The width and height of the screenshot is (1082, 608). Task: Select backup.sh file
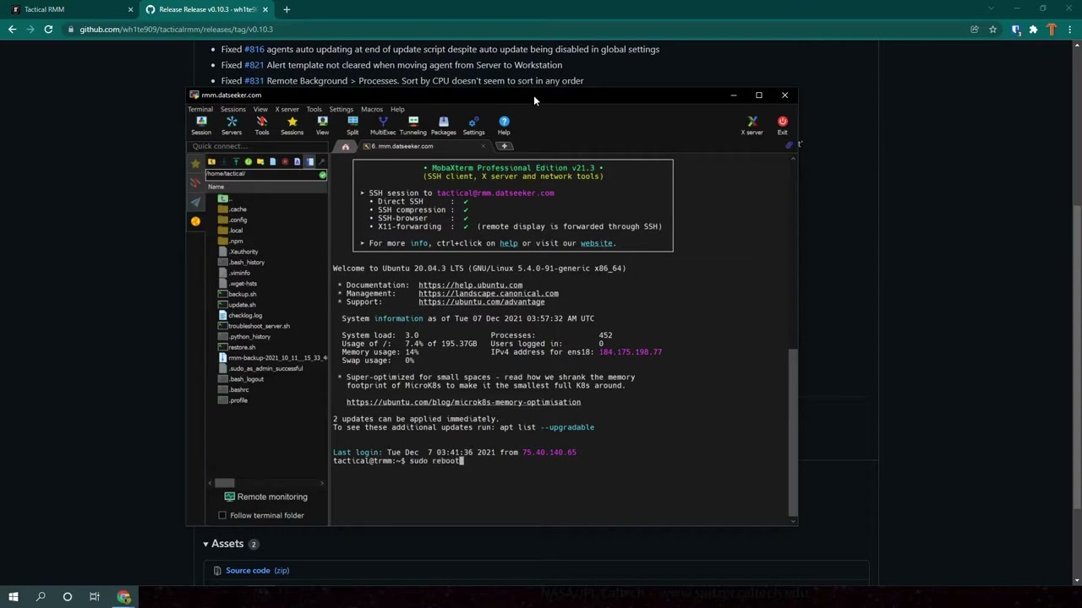point(237,294)
